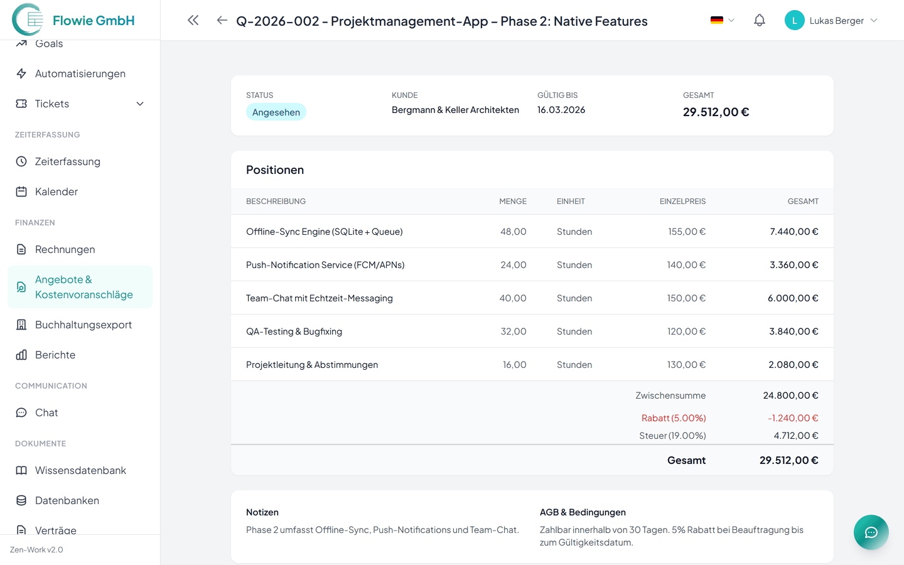Collapse sidebar with double chevron icon
The height and width of the screenshot is (565, 904).
[193, 21]
